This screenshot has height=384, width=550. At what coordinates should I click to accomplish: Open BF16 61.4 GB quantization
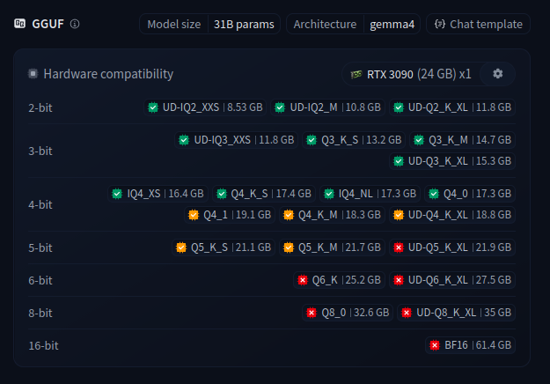pyautogui.click(x=471, y=345)
